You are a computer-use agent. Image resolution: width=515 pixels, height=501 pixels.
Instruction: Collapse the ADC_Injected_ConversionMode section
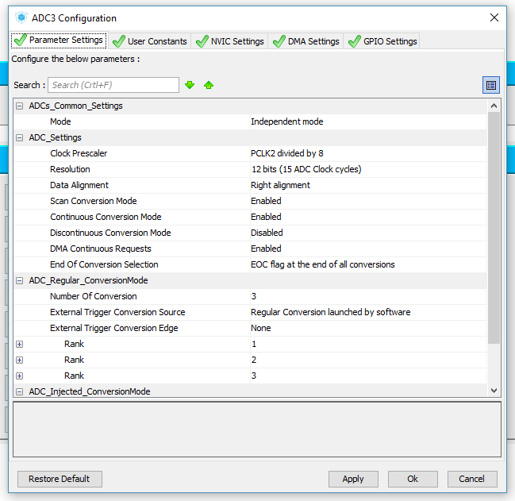coord(20,391)
